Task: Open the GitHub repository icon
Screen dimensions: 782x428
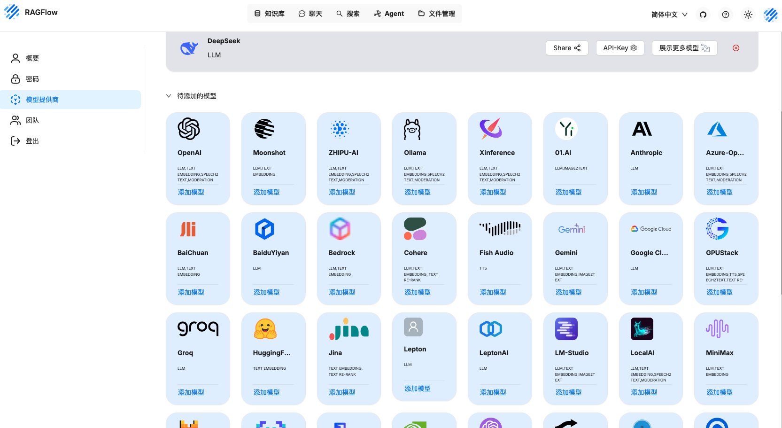Action: point(703,15)
